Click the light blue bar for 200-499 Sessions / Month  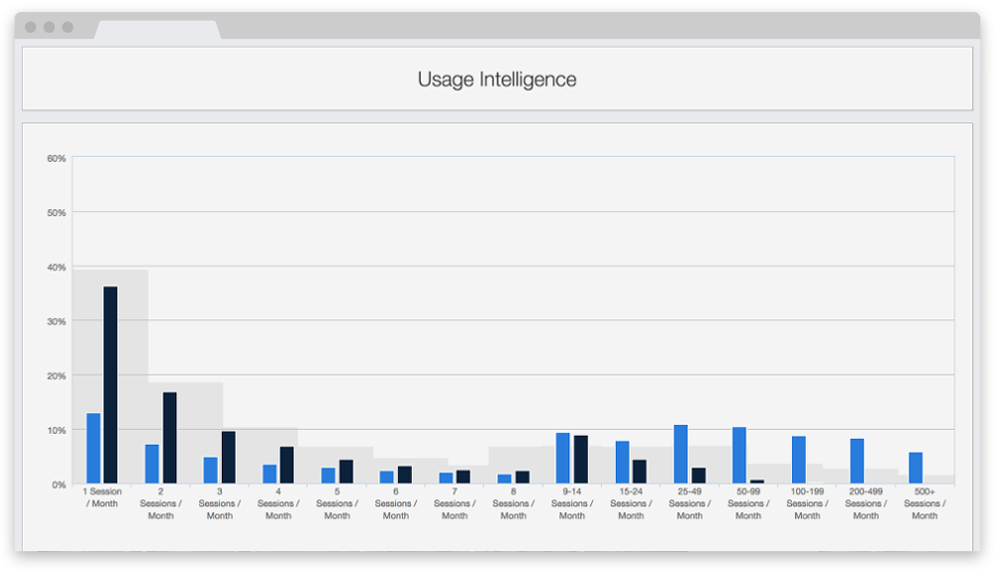tap(857, 462)
